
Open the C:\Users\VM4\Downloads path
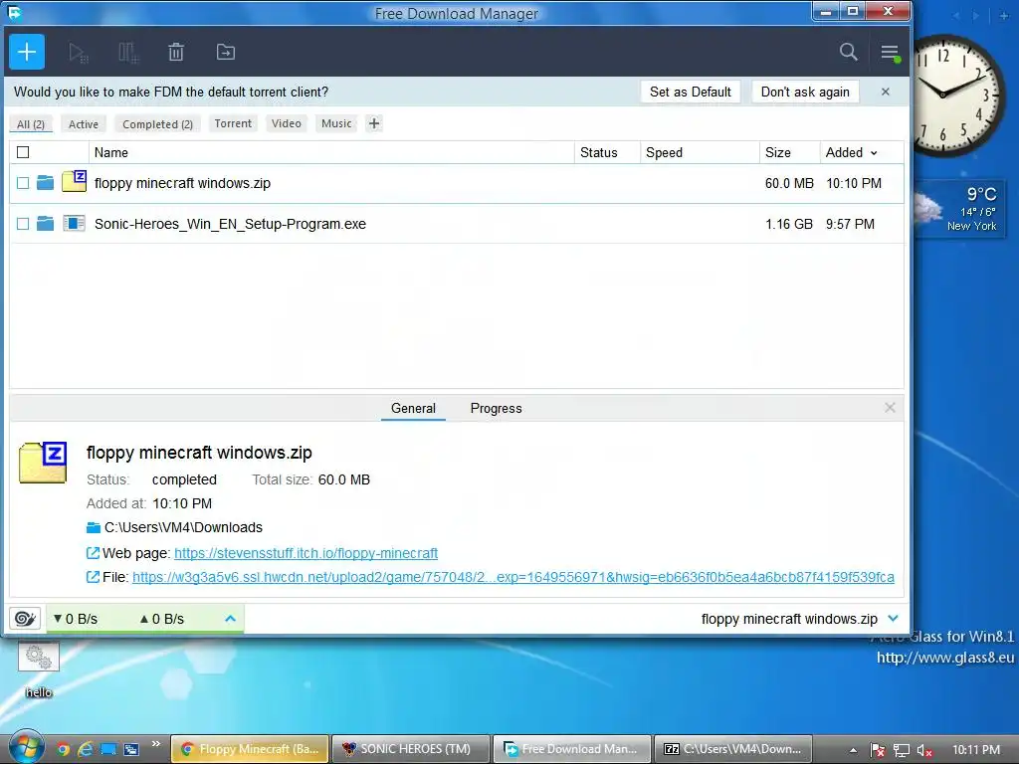coord(183,527)
